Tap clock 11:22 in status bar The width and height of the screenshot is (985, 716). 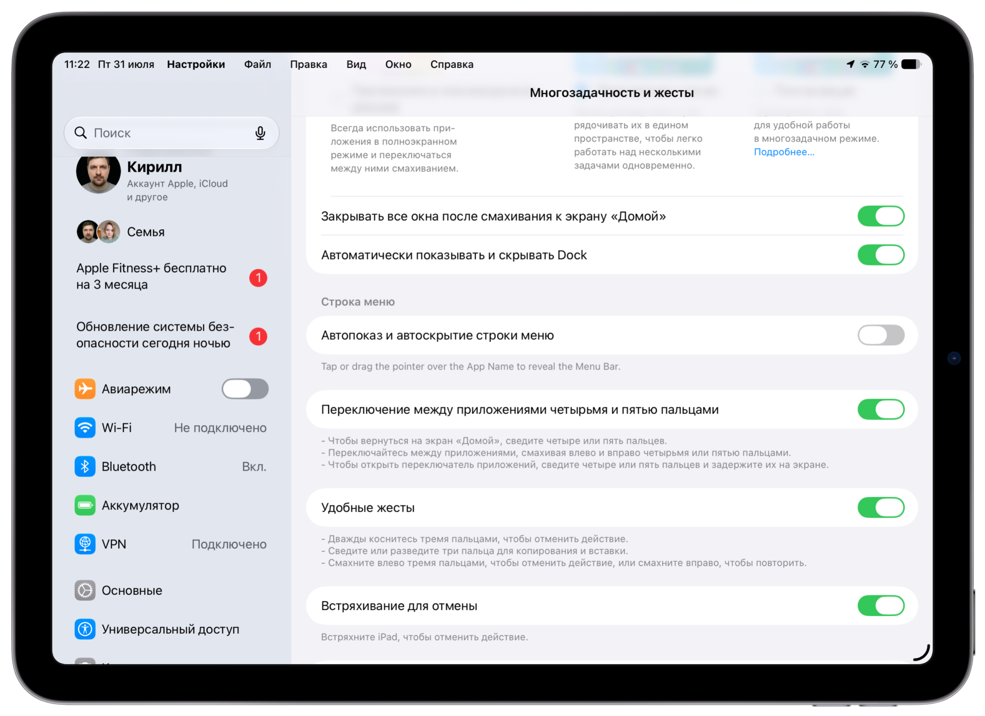(x=77, y=64)
